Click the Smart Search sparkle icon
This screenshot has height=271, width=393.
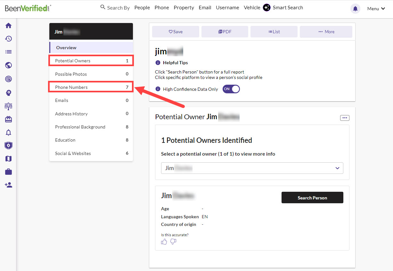tap(266, 8)
